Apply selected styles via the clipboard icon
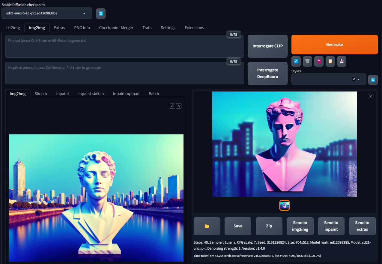The height and width of the screenshot is (264, 382). (330, 61)
